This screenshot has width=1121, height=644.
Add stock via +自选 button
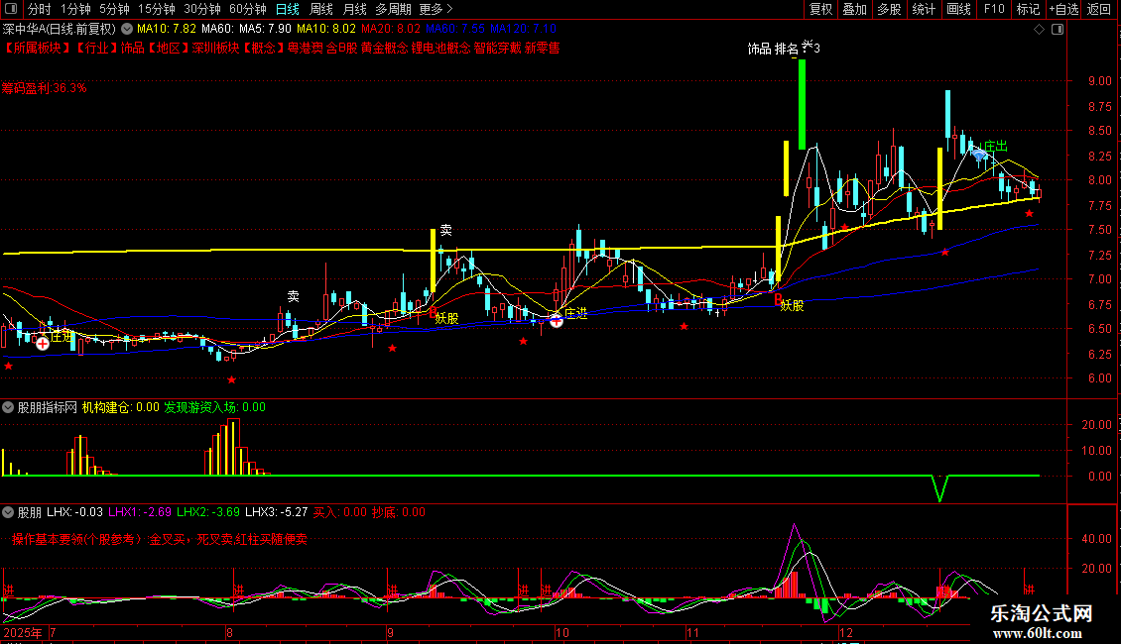coord(1063,9)
